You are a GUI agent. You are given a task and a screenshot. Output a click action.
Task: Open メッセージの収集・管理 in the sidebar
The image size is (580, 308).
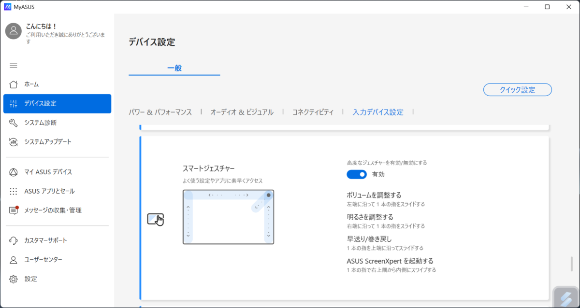tap(57, 210)
